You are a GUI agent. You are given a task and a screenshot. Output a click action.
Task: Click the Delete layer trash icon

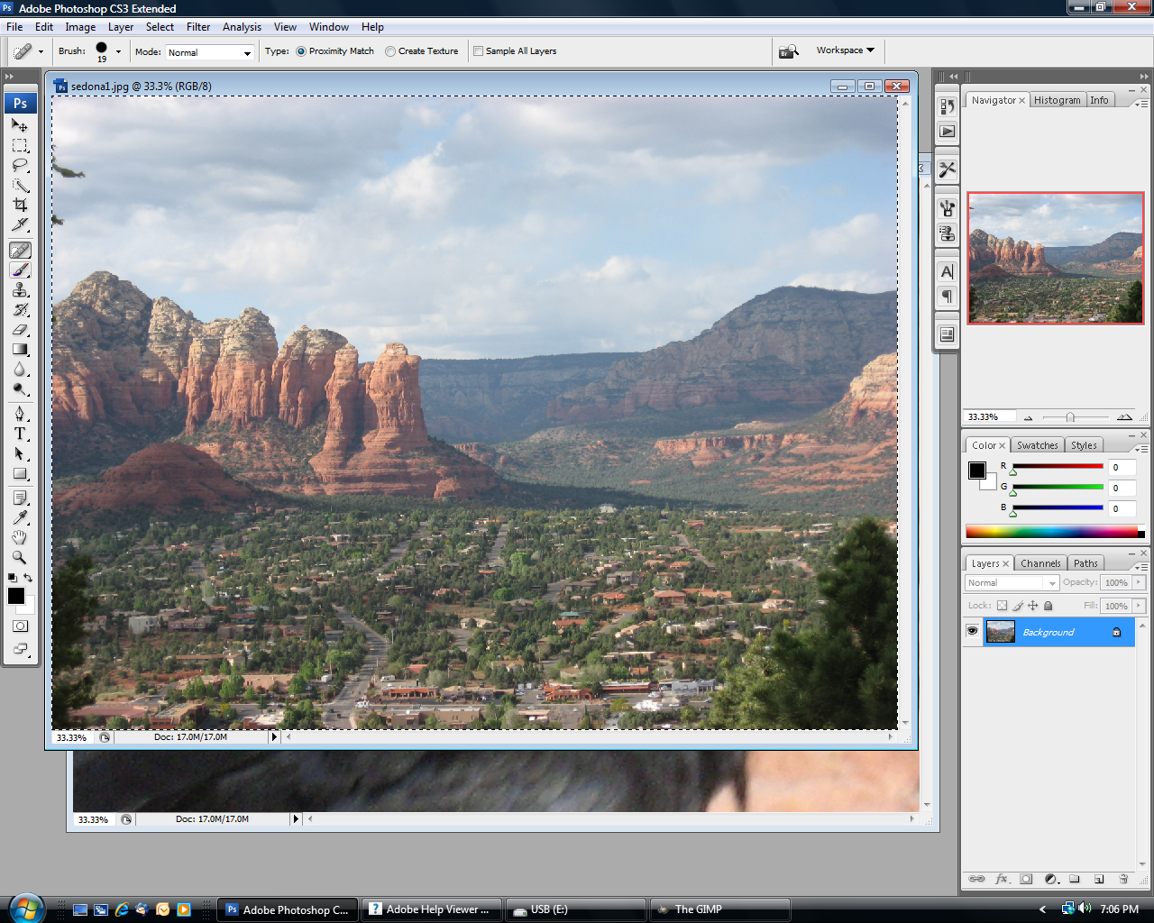[x=1123, y=879]
